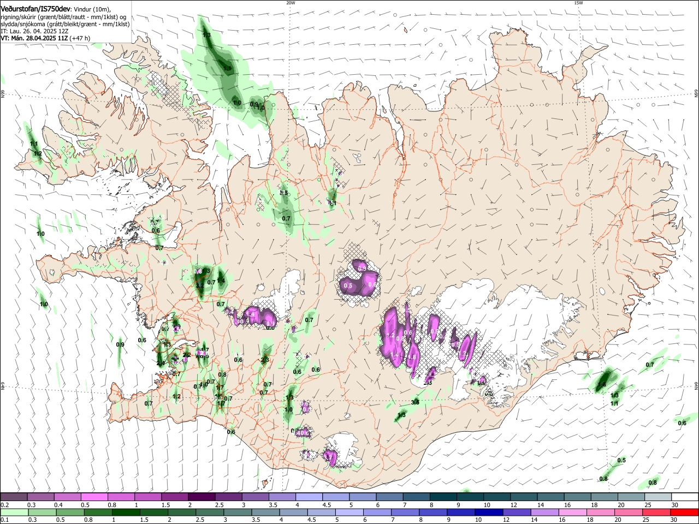Pick the snow scale swatch starting at 1.5
The height and width of the screenshot is (524, 699).
tap(174, 497)
